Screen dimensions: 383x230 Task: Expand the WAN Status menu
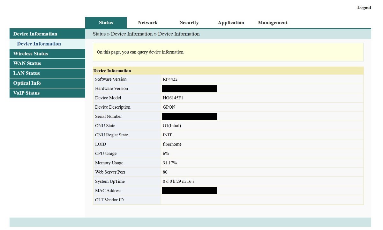[x=27, y=63]
